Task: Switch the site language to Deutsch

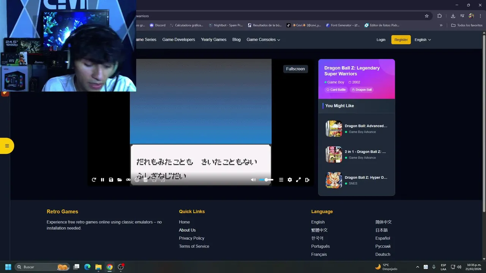Action: coord(383,254)
